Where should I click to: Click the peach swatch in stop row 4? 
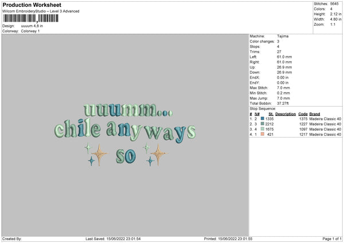pyautogui.click(x=263, y=134)
